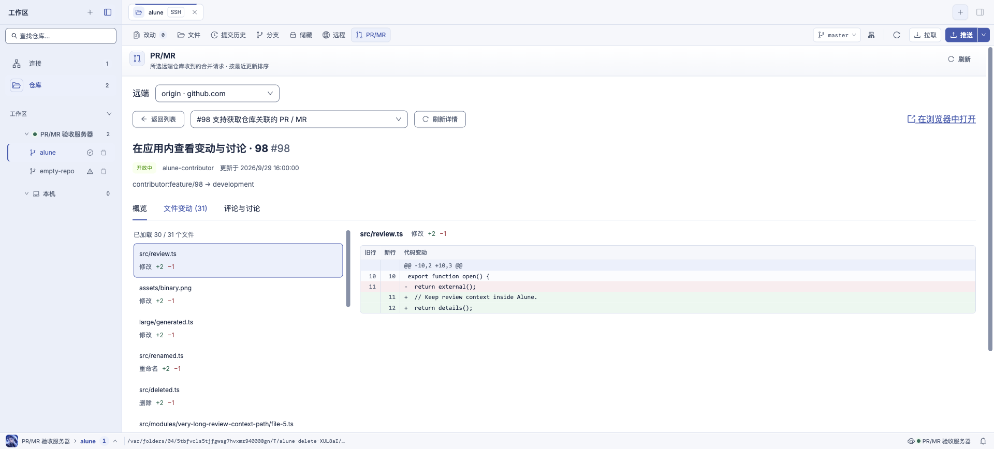Click the 刷新 refresh button in PR/MR header
The height and width of the screenshot is (449, 994).
pos(959,59)
